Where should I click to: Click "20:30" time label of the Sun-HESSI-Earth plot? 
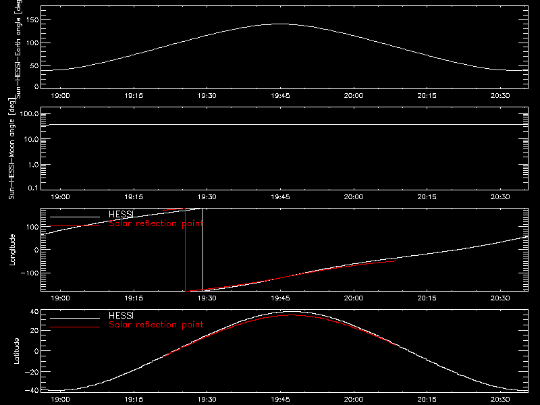click(x=500, y=95)
